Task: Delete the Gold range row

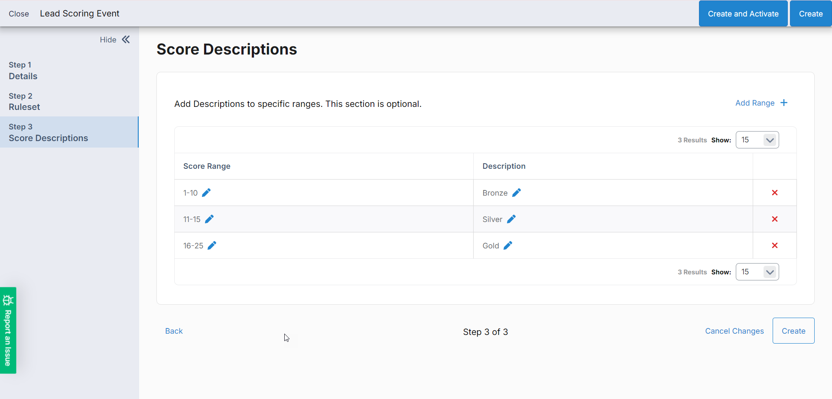Action: pos(775,245)
